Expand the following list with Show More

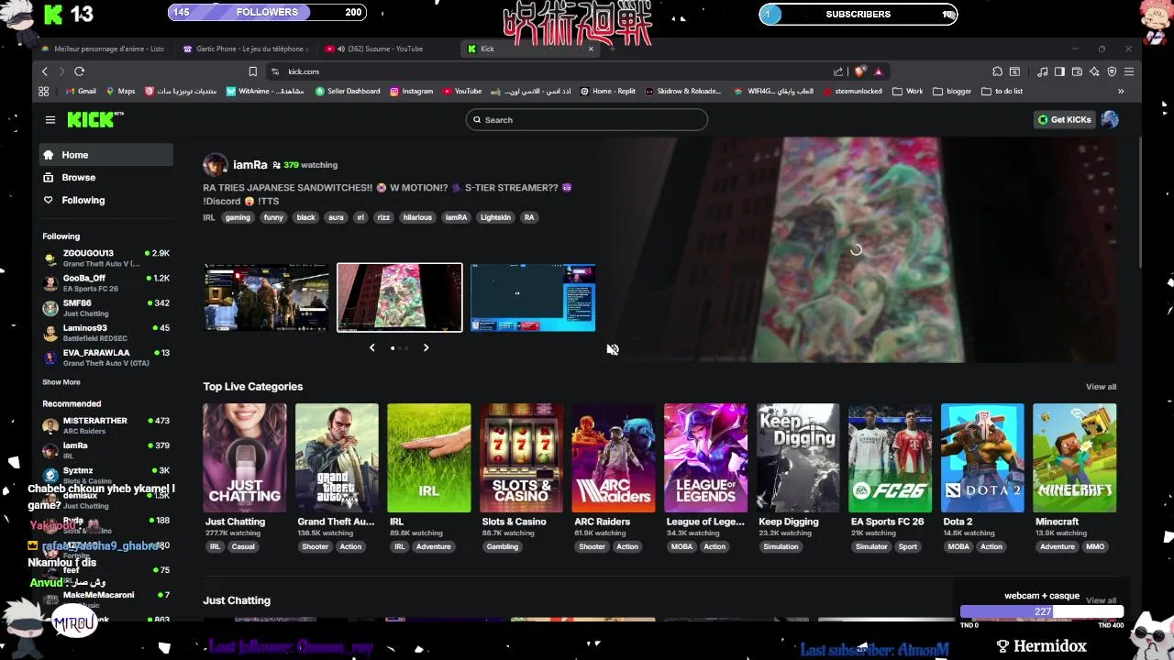(61, 382)
